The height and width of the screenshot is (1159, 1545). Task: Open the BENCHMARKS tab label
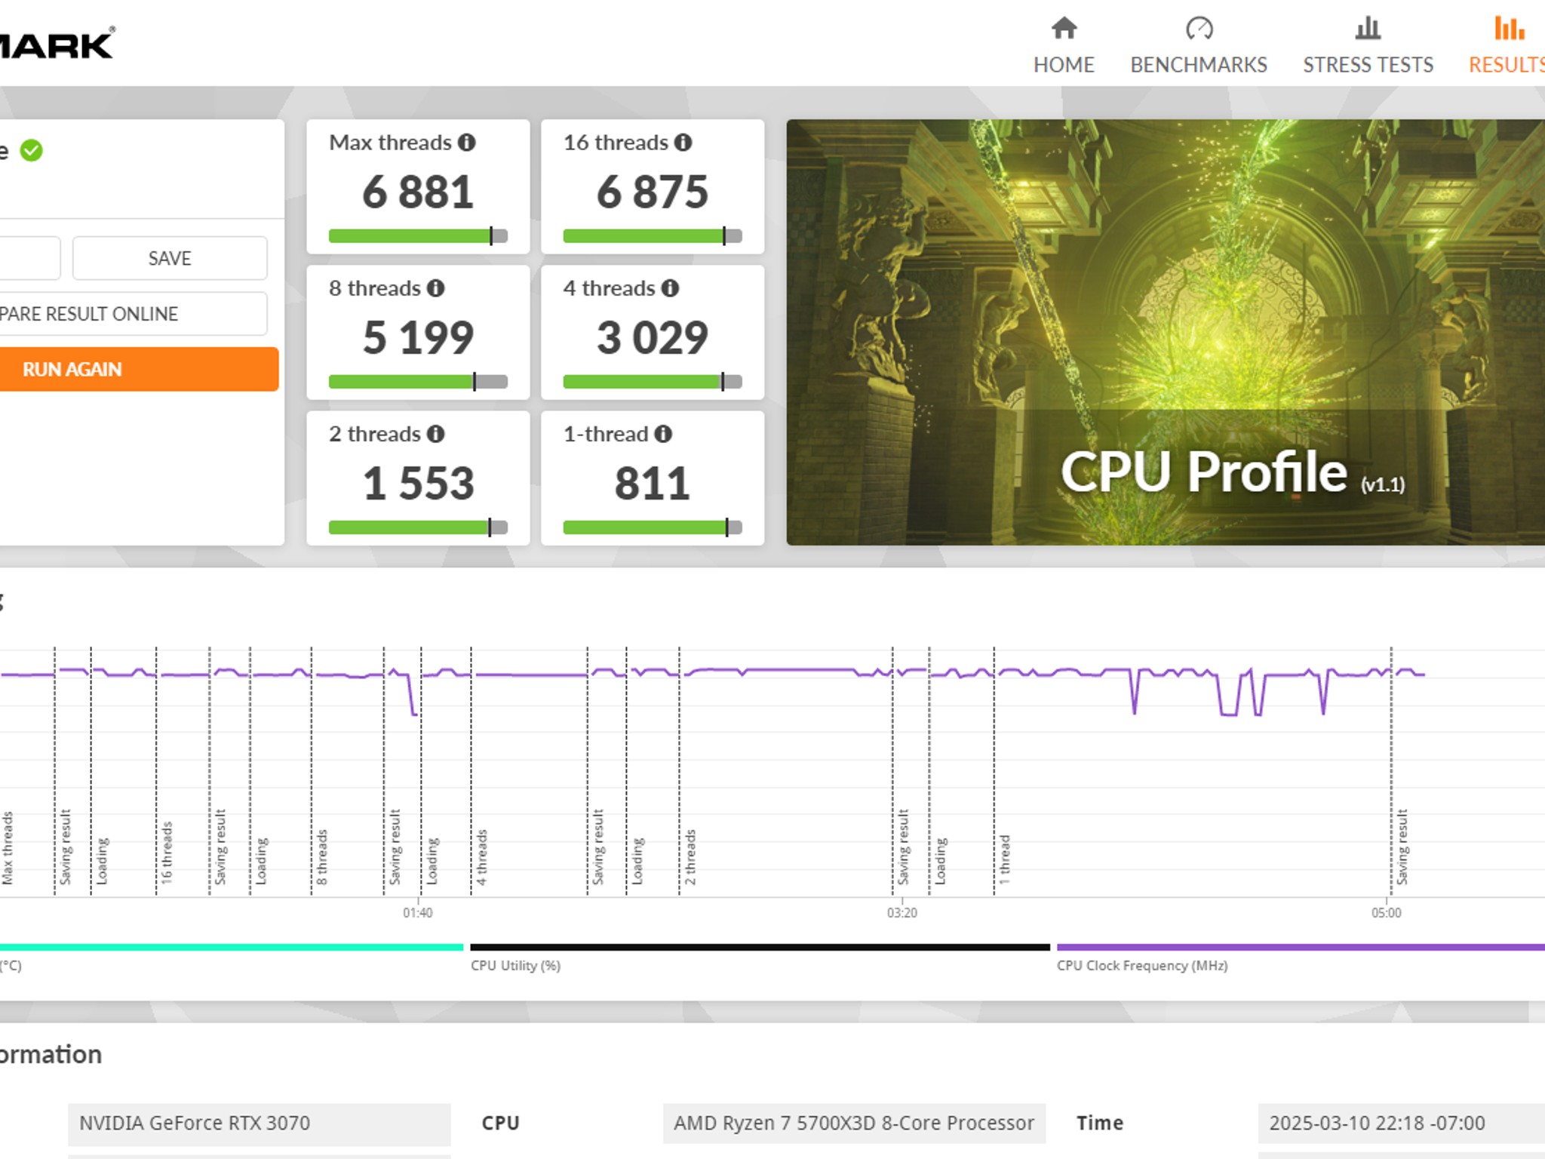1199,65
